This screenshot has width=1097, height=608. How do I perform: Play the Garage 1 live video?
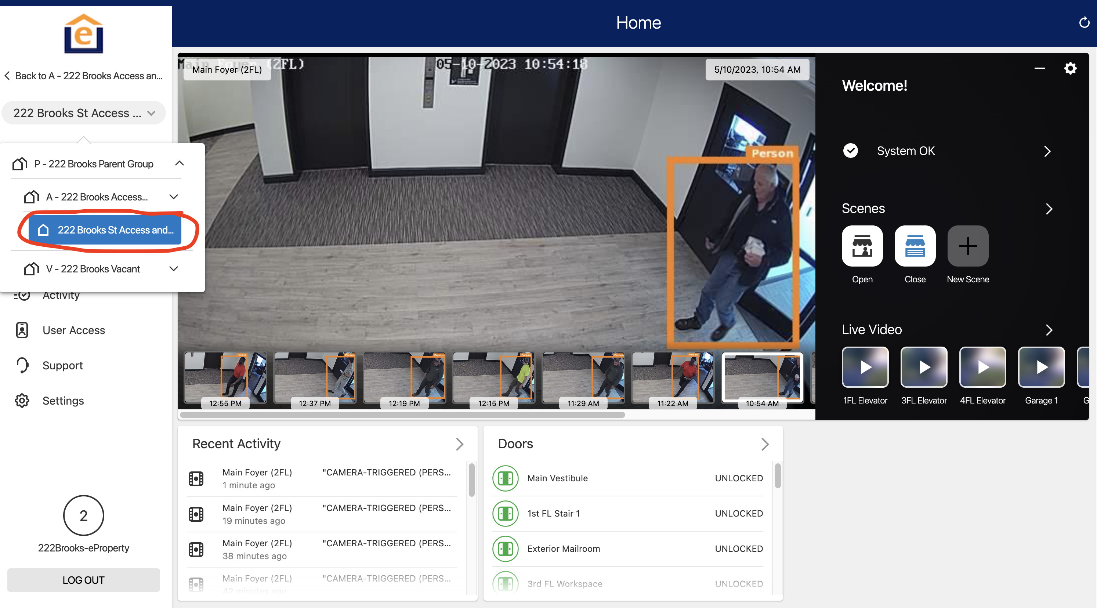coord(1041,367)
